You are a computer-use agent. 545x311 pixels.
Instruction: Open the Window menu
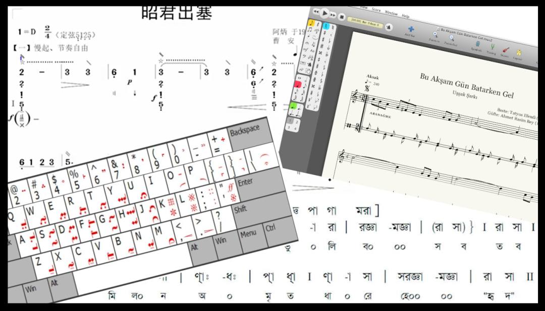(x=391, y=13)
